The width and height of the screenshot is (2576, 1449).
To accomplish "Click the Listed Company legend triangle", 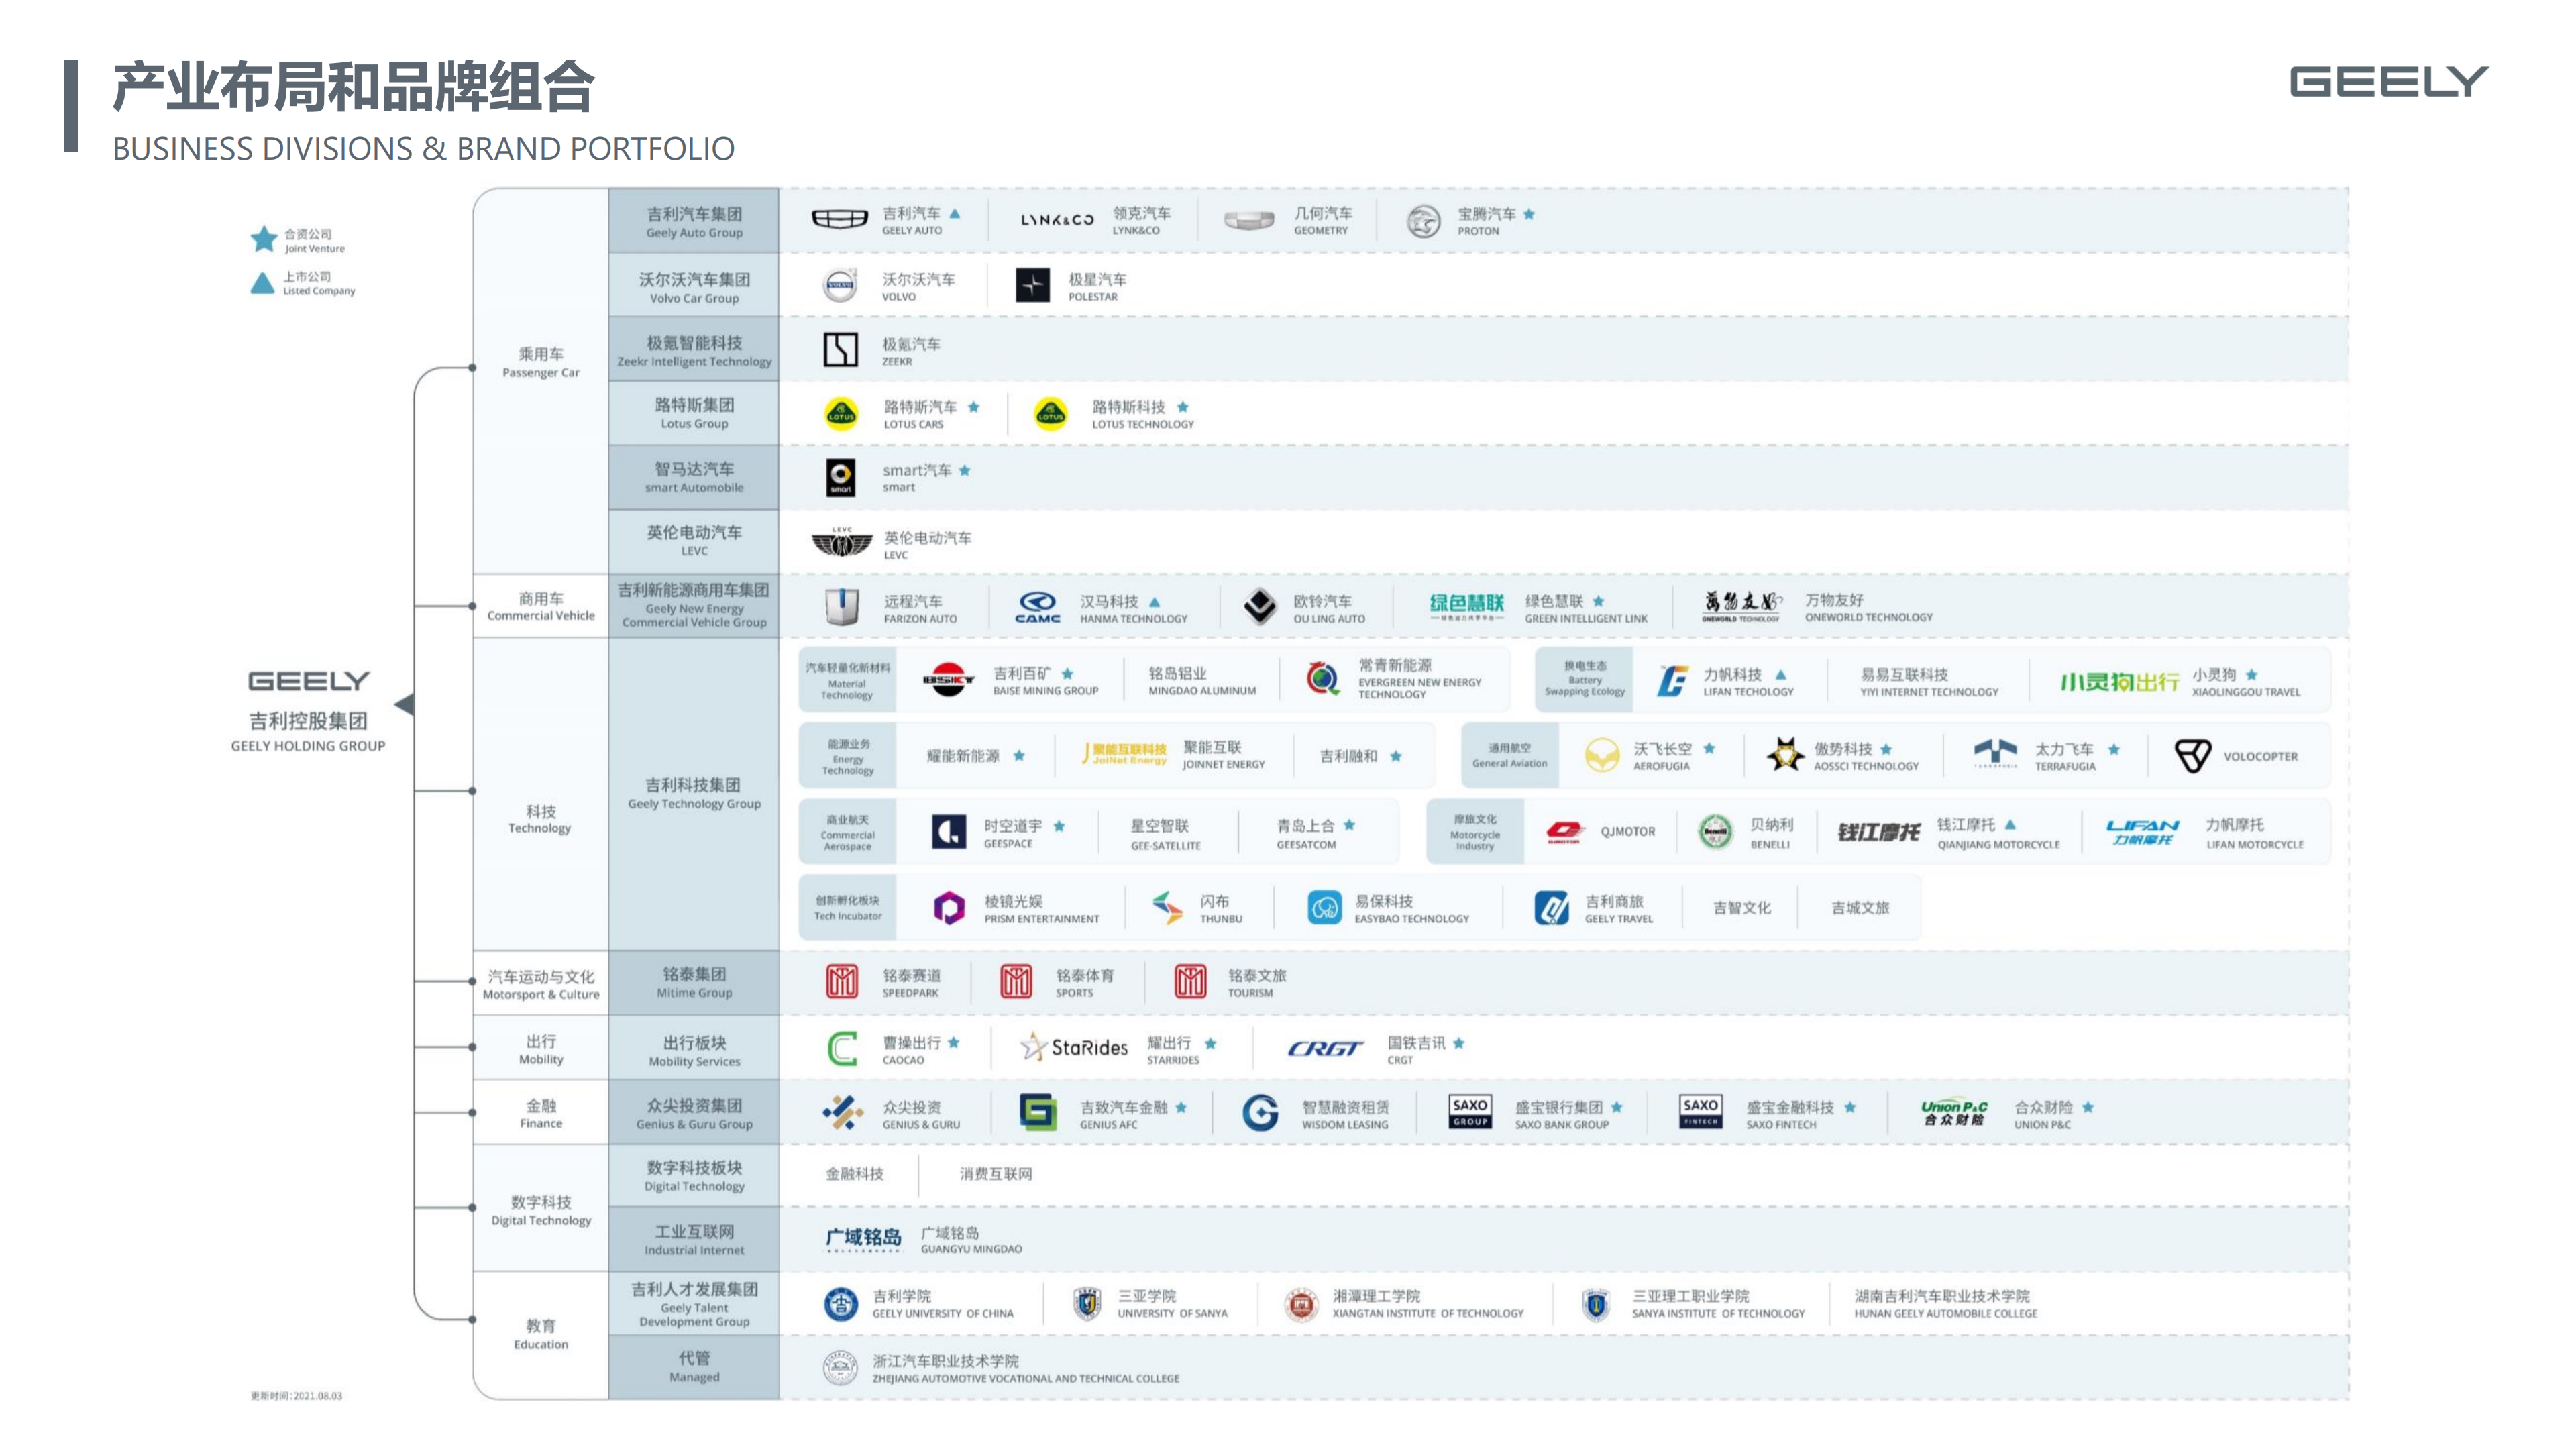I will click(x=262, y=284).
